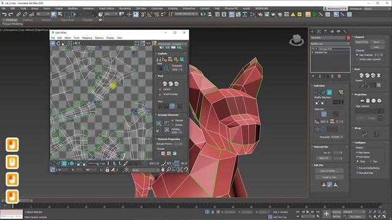This screenshot has width=392, height=220.
Task: Collapse the Selection rollout in command panel
Action: [x=312, y=86]
